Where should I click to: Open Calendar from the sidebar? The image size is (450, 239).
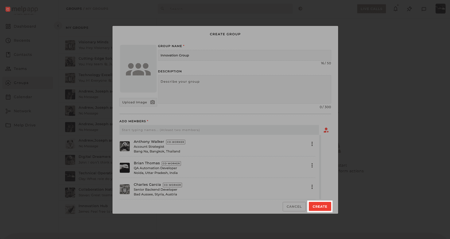[x=23, y=97]
